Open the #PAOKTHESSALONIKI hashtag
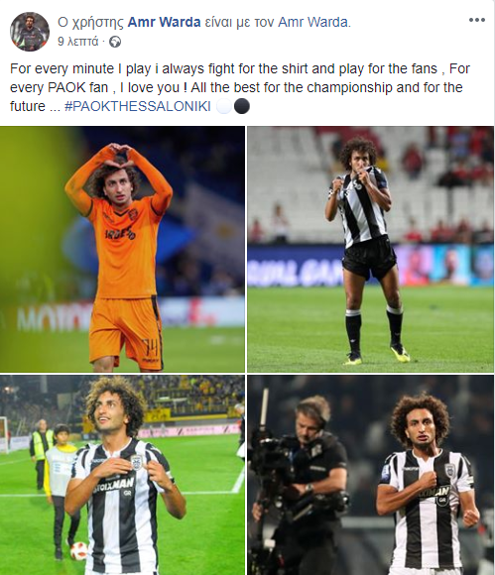495x575 pixels. [138, 107]
